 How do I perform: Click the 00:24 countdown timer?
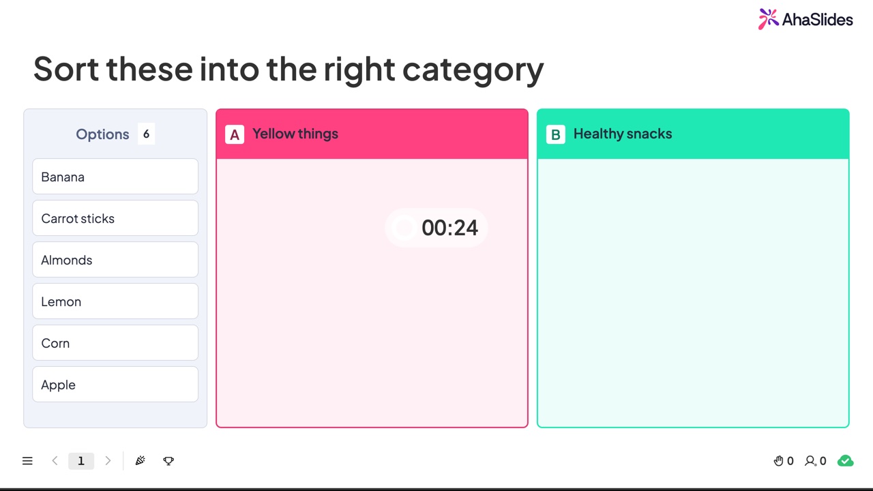(x=436, y=228)
